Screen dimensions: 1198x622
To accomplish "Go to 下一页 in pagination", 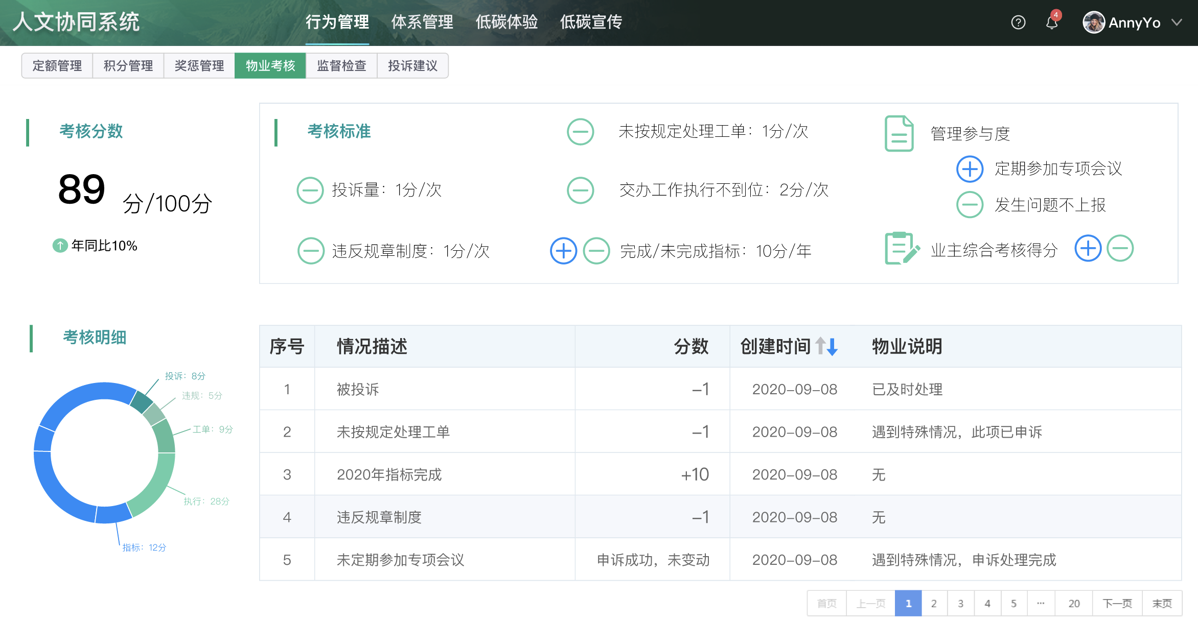I will coord(1117,604).
